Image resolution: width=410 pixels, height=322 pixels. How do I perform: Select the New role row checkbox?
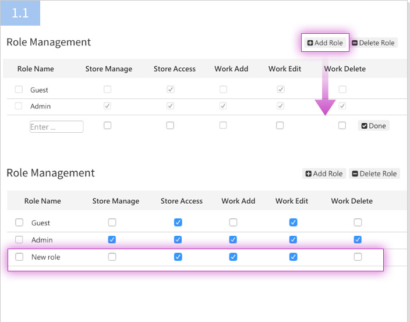point(19,257)
